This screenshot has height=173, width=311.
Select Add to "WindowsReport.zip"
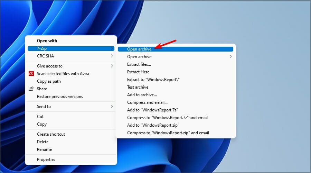click(176, 125)
